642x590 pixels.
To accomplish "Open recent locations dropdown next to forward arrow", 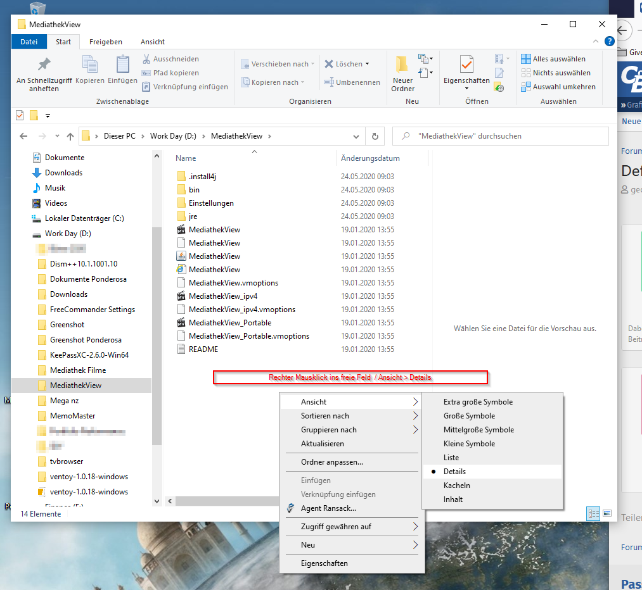I will click(57, 135).
